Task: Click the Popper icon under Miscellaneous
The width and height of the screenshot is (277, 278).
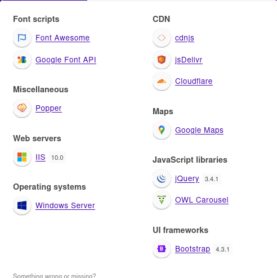Action: tap(22, 108)
